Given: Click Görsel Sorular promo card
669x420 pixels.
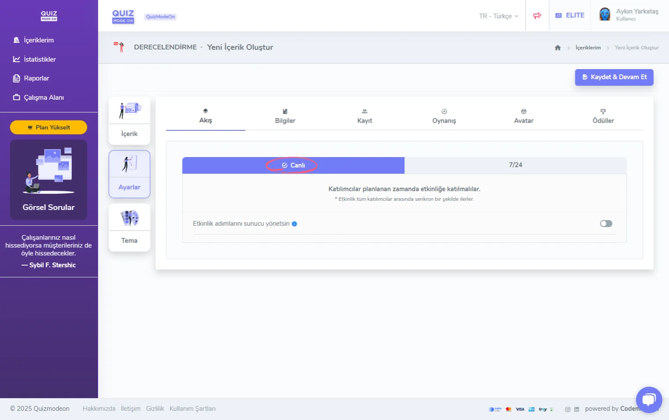Looking at the screenshot, I should (49, 180).
